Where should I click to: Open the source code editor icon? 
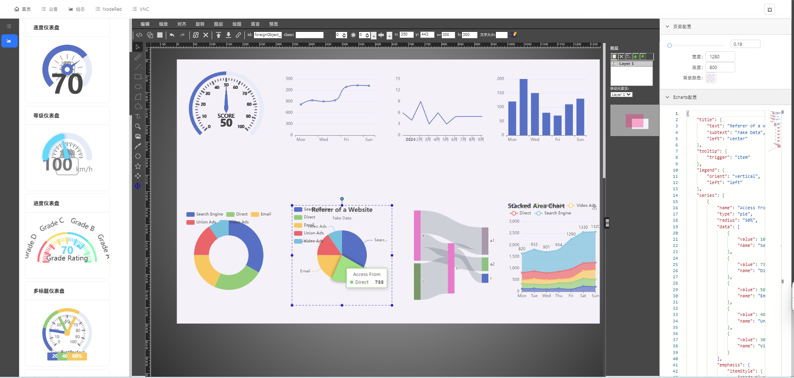coord(139,35)
